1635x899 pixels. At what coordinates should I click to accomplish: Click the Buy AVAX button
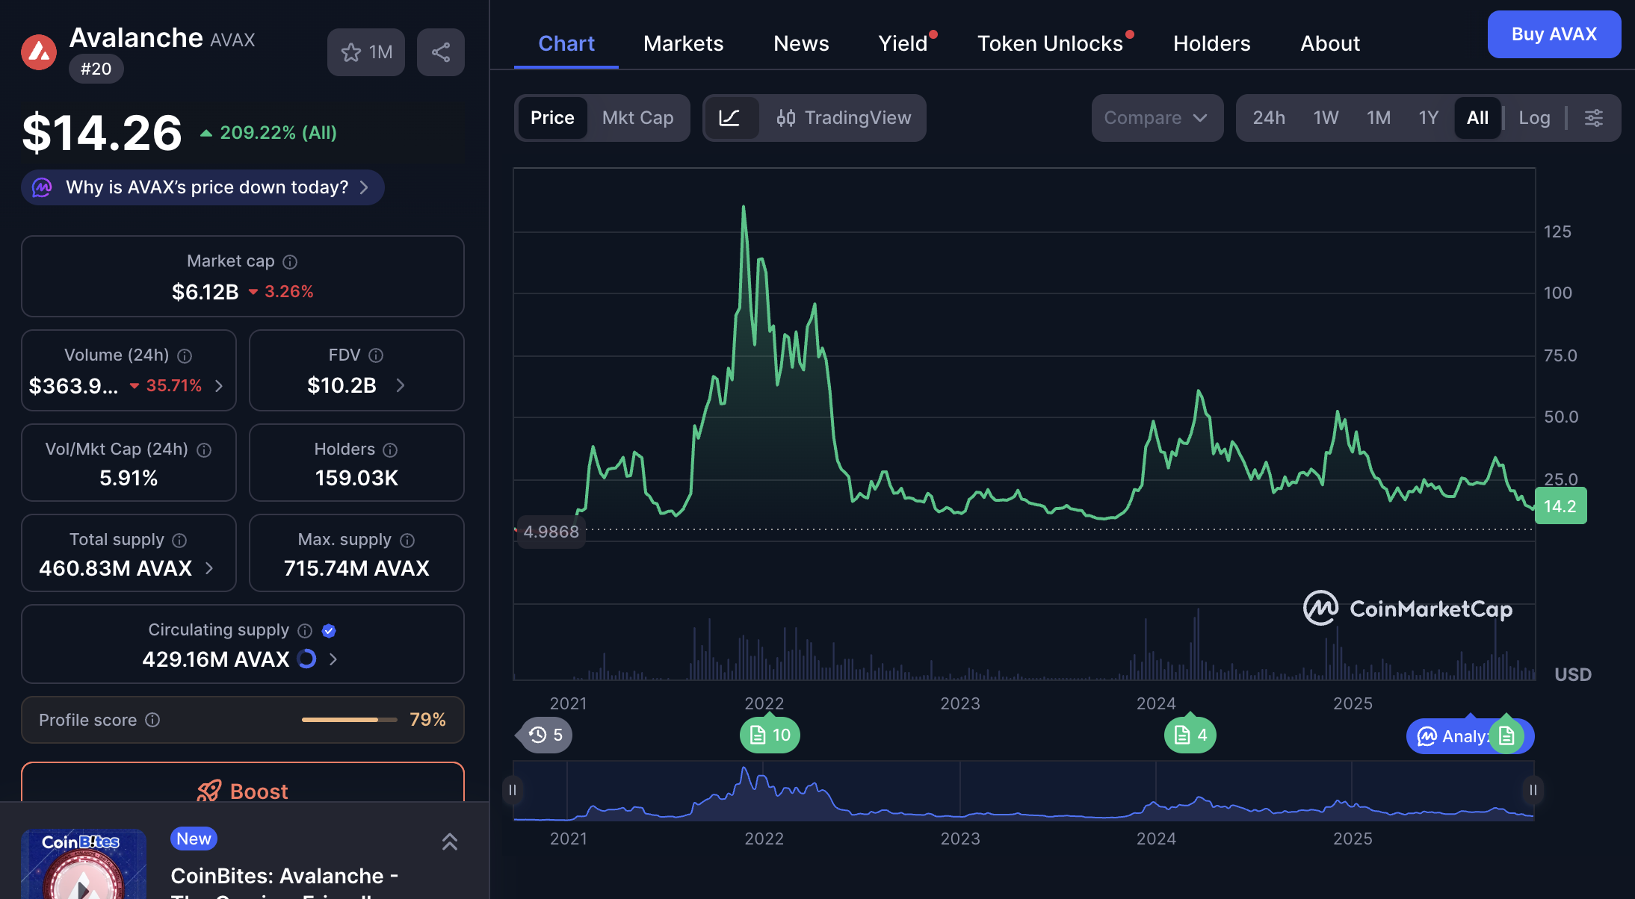(x=1554, y=34)
